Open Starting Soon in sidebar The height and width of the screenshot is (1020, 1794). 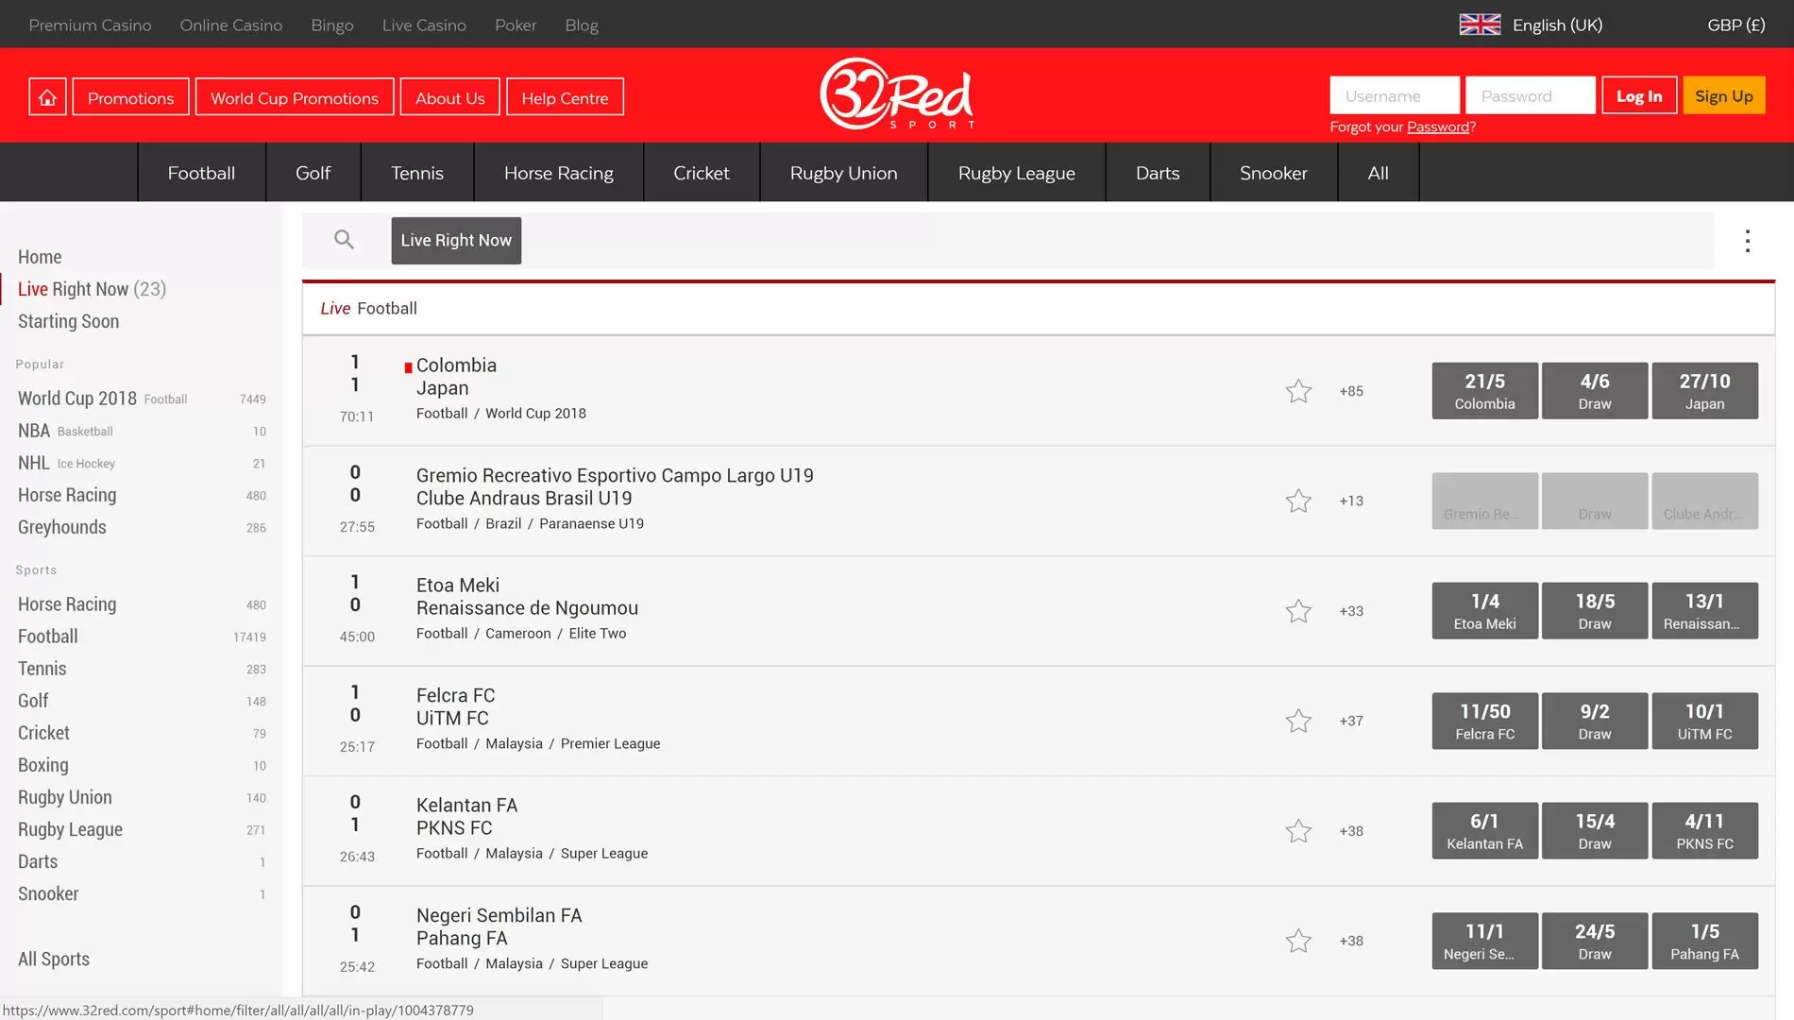[x=68, y=321]
